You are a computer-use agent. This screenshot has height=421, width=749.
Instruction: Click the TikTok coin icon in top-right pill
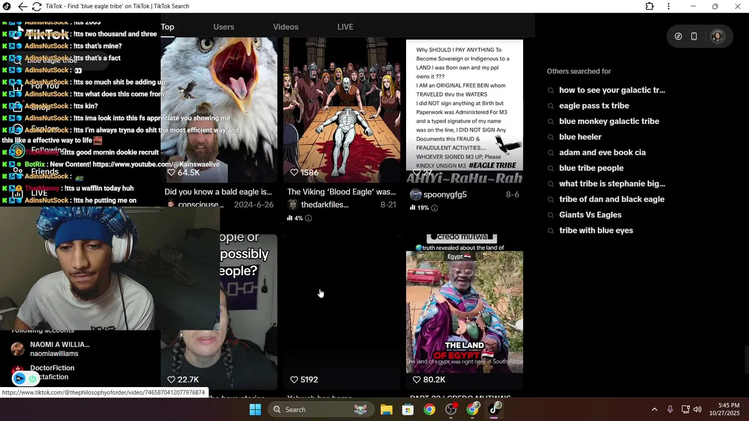678,36
